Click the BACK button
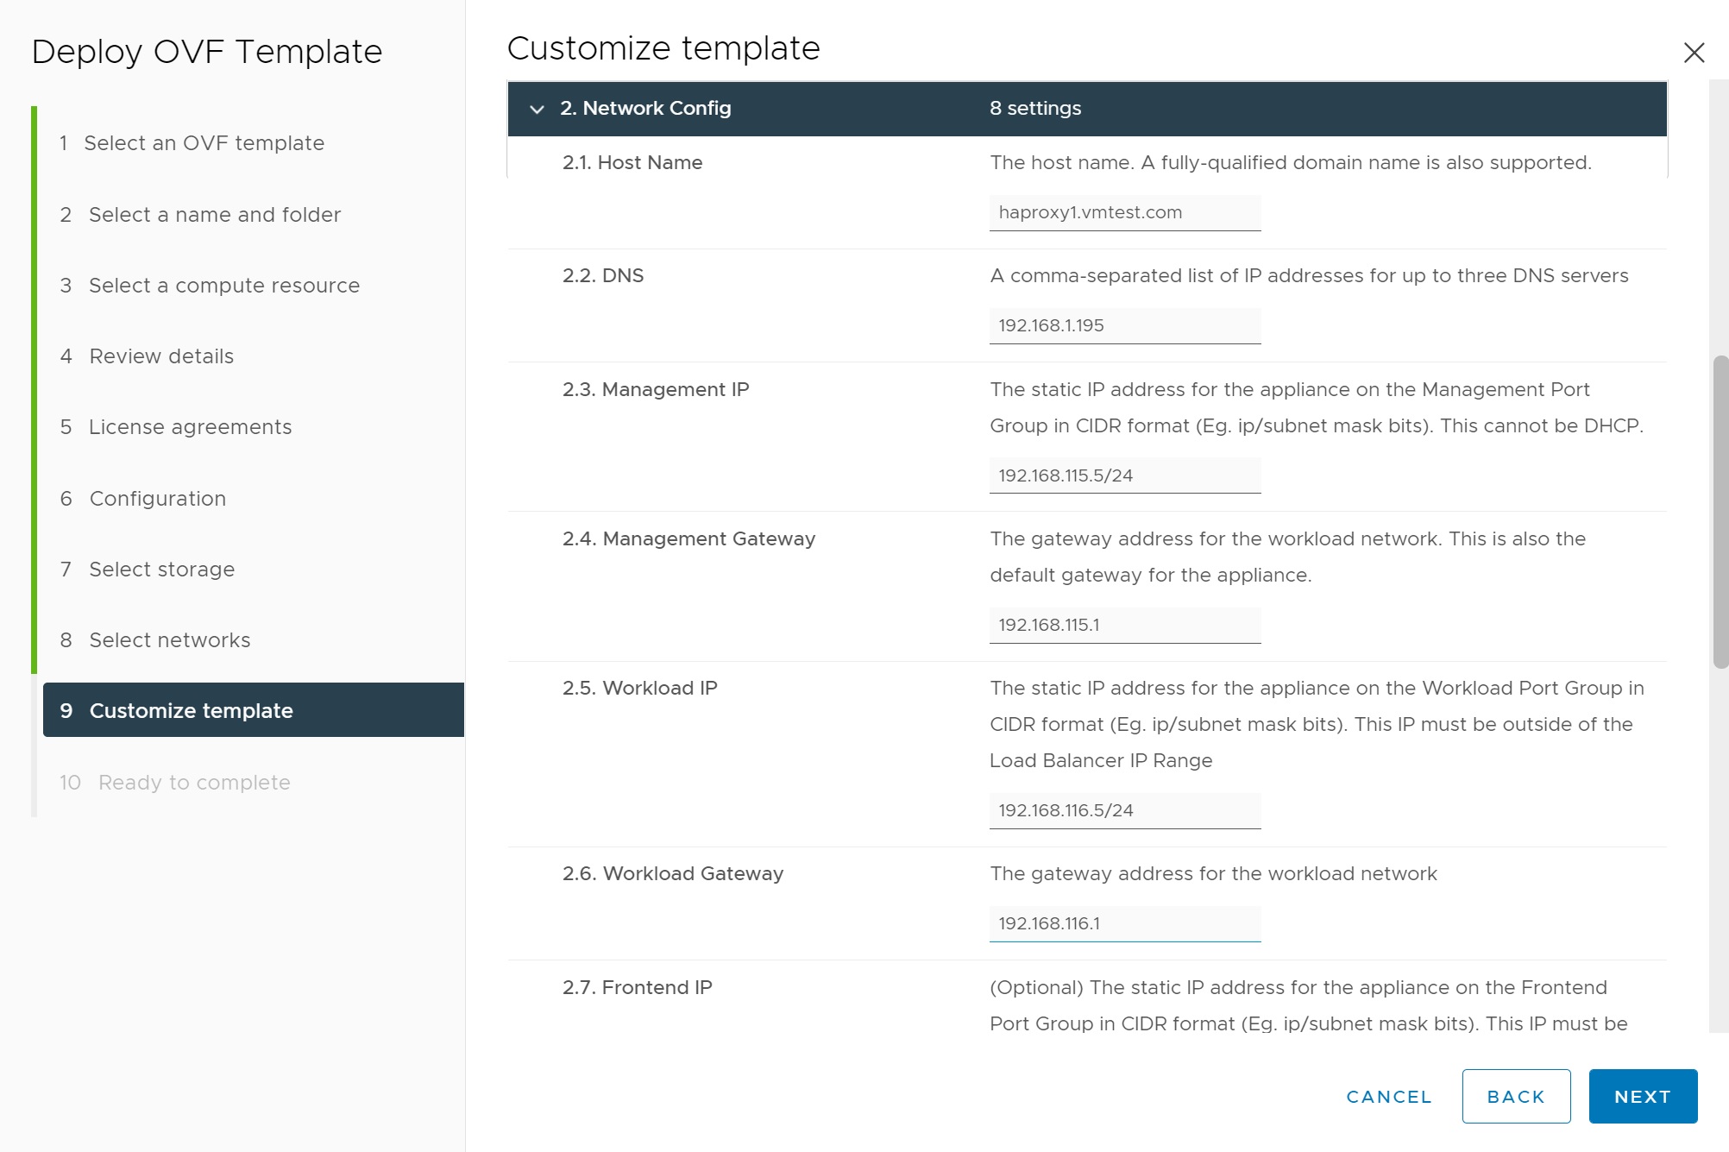Viewport: 1729px width, 1152px height. click(1516, 1097)
